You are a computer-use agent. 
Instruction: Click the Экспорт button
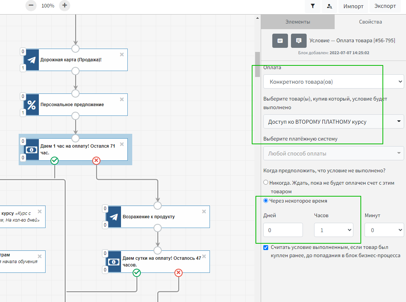385,6
